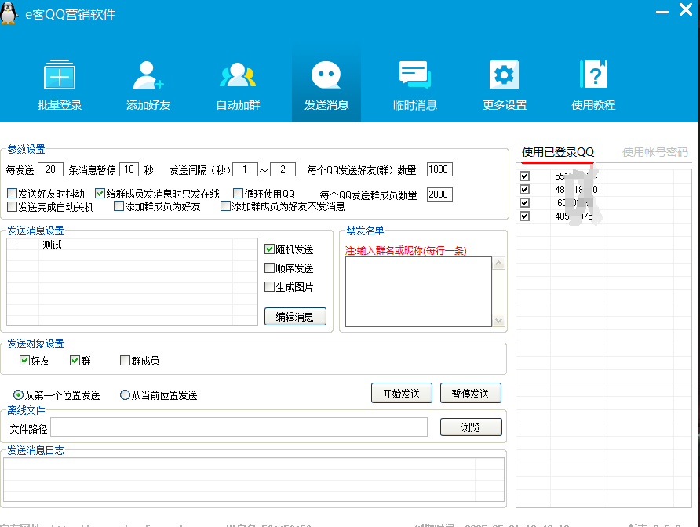Uncheck the QQ account starting with 65
This screenshot has height=527, width=700.
tap(524, 203)
